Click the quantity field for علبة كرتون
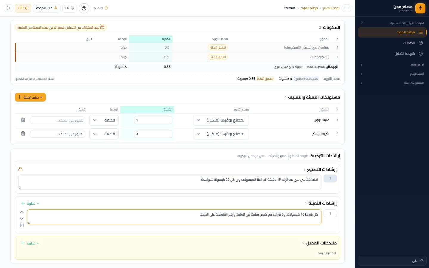Screen dimensions: 429x268 (x=153, y=120)
